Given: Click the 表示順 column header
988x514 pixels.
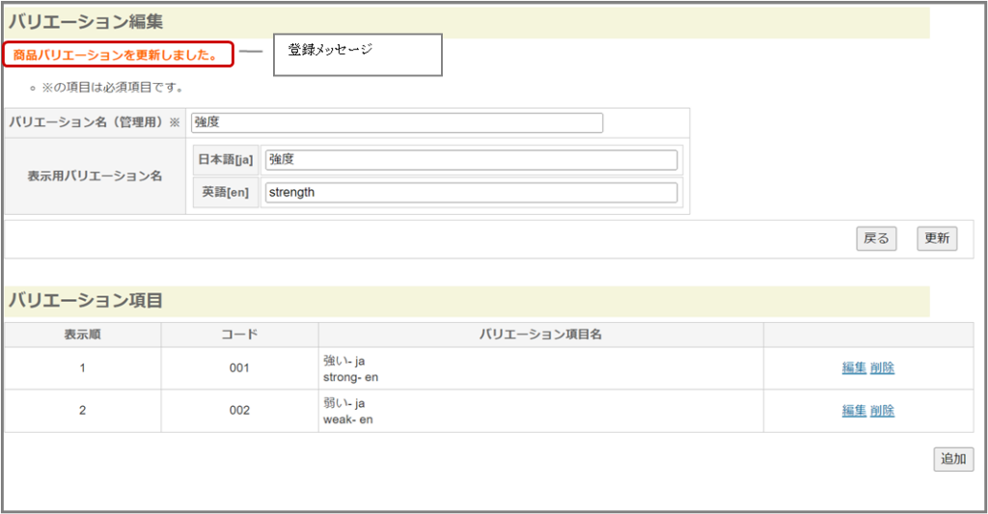Looking at the screenshot, I should coord(83,335).
